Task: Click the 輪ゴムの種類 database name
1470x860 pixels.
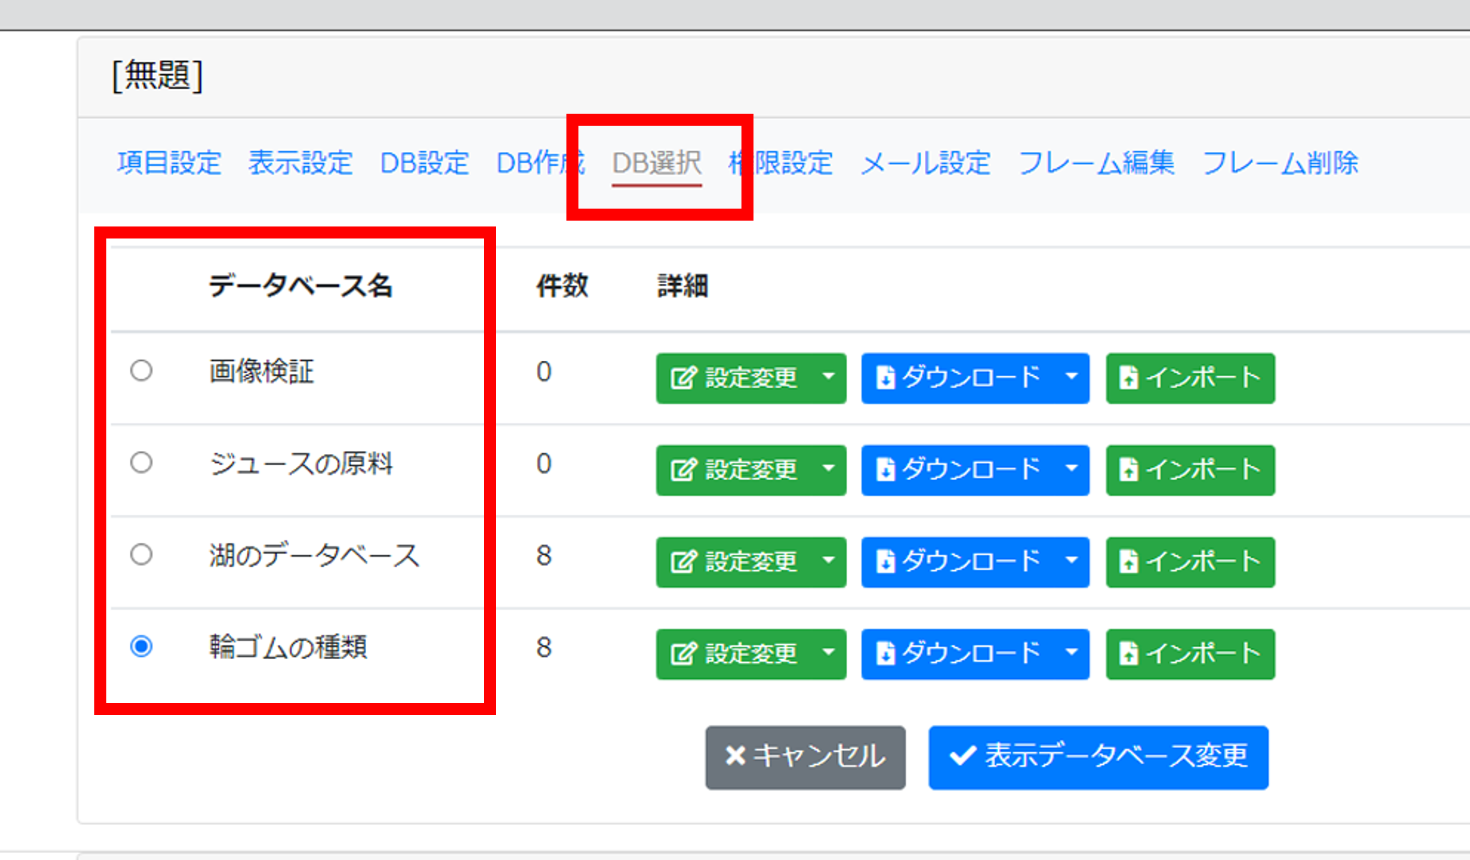Action: [288, 647]
